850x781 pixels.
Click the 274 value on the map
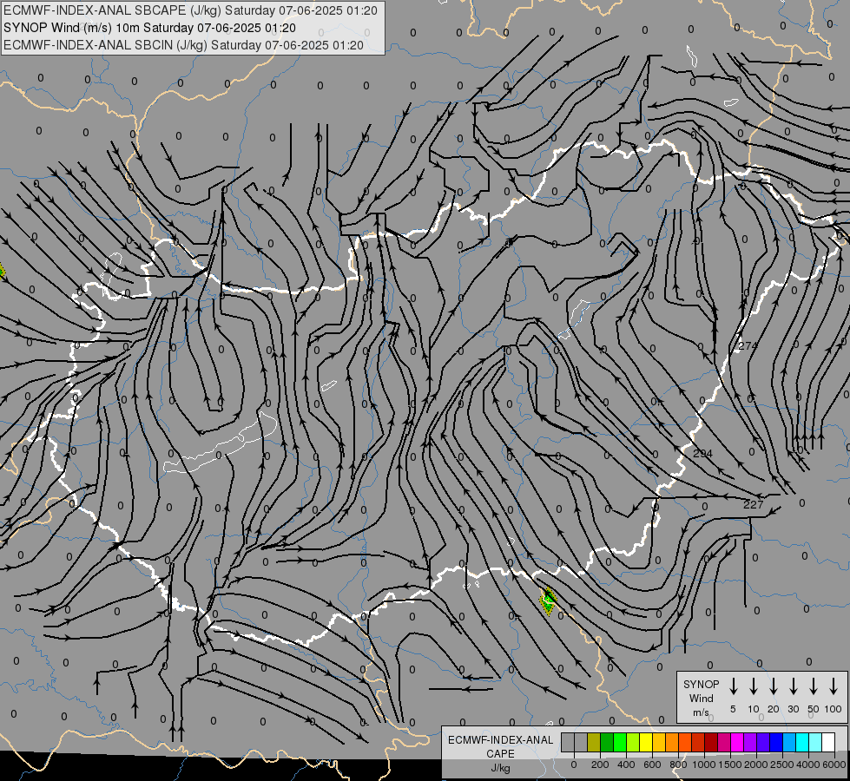point(748,345)
